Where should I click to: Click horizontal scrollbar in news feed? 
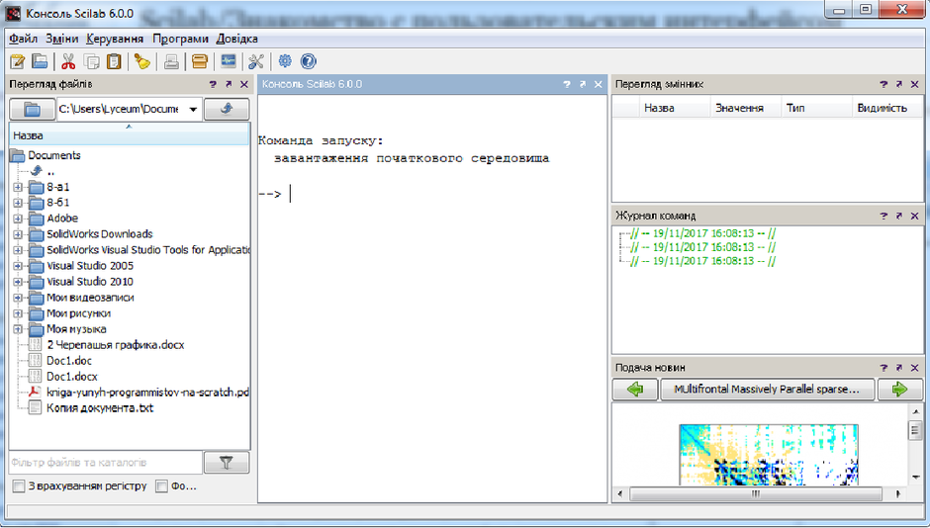click(x=756, y=493)
